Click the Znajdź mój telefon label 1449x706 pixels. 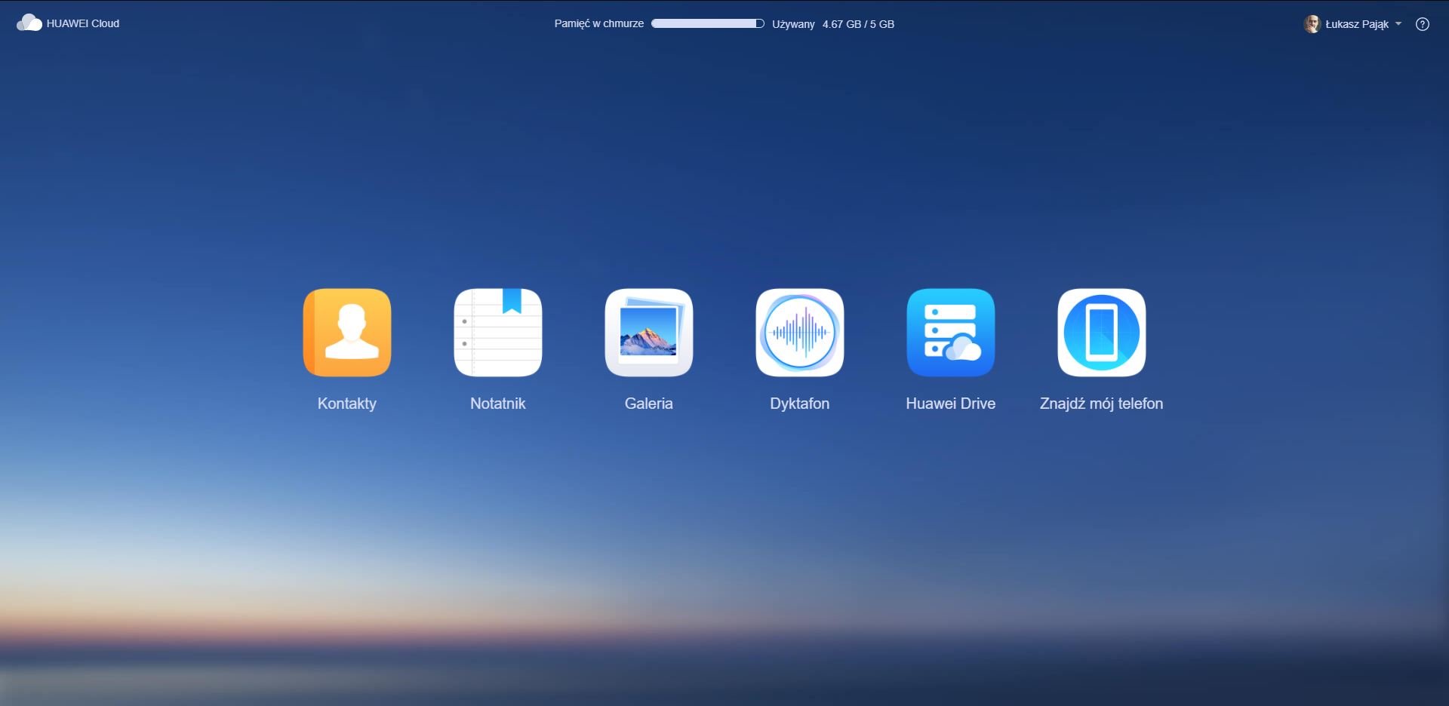(1102, 404)
